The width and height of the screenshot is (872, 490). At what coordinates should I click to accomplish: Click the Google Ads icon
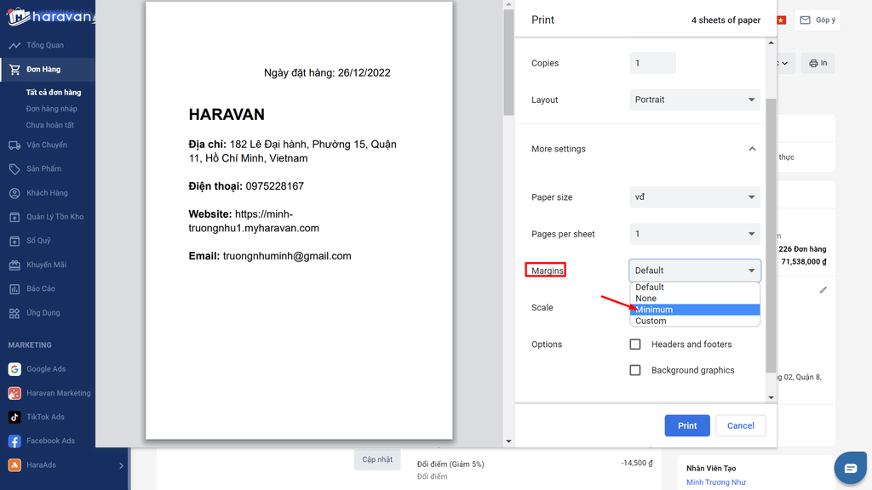(14, 369)
